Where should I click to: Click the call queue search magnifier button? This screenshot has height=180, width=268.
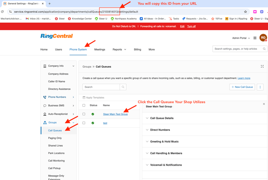(123, 87)
